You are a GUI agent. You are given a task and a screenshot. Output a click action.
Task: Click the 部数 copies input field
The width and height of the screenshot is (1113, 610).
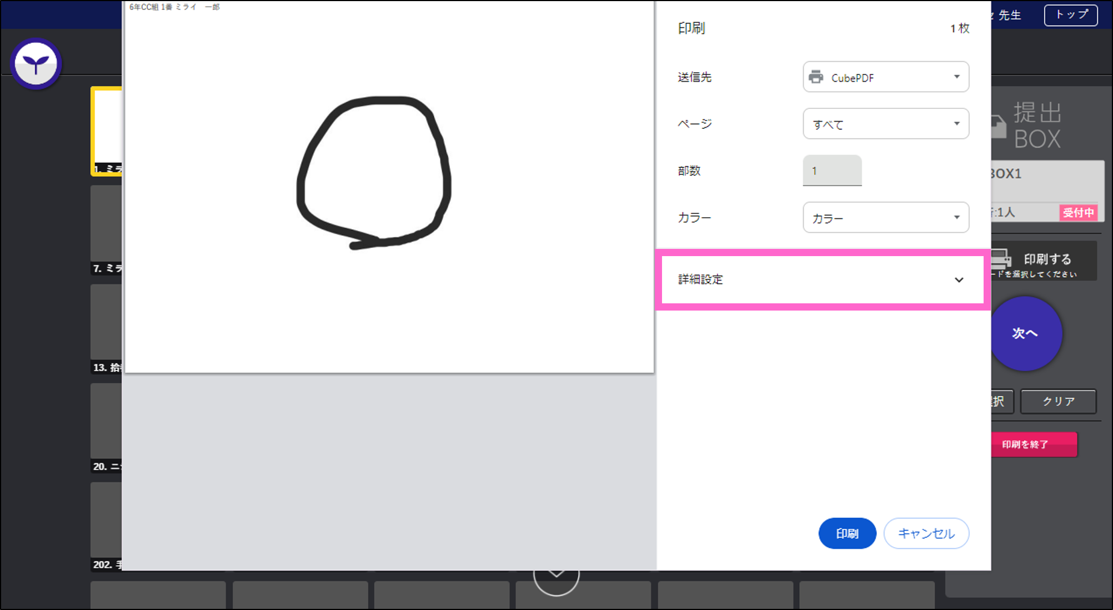tap(831, 171)
